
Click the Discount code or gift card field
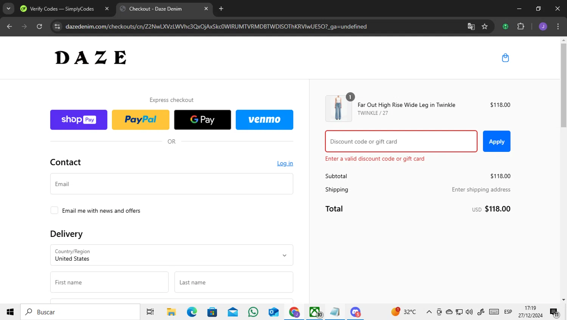click(401, 141)
